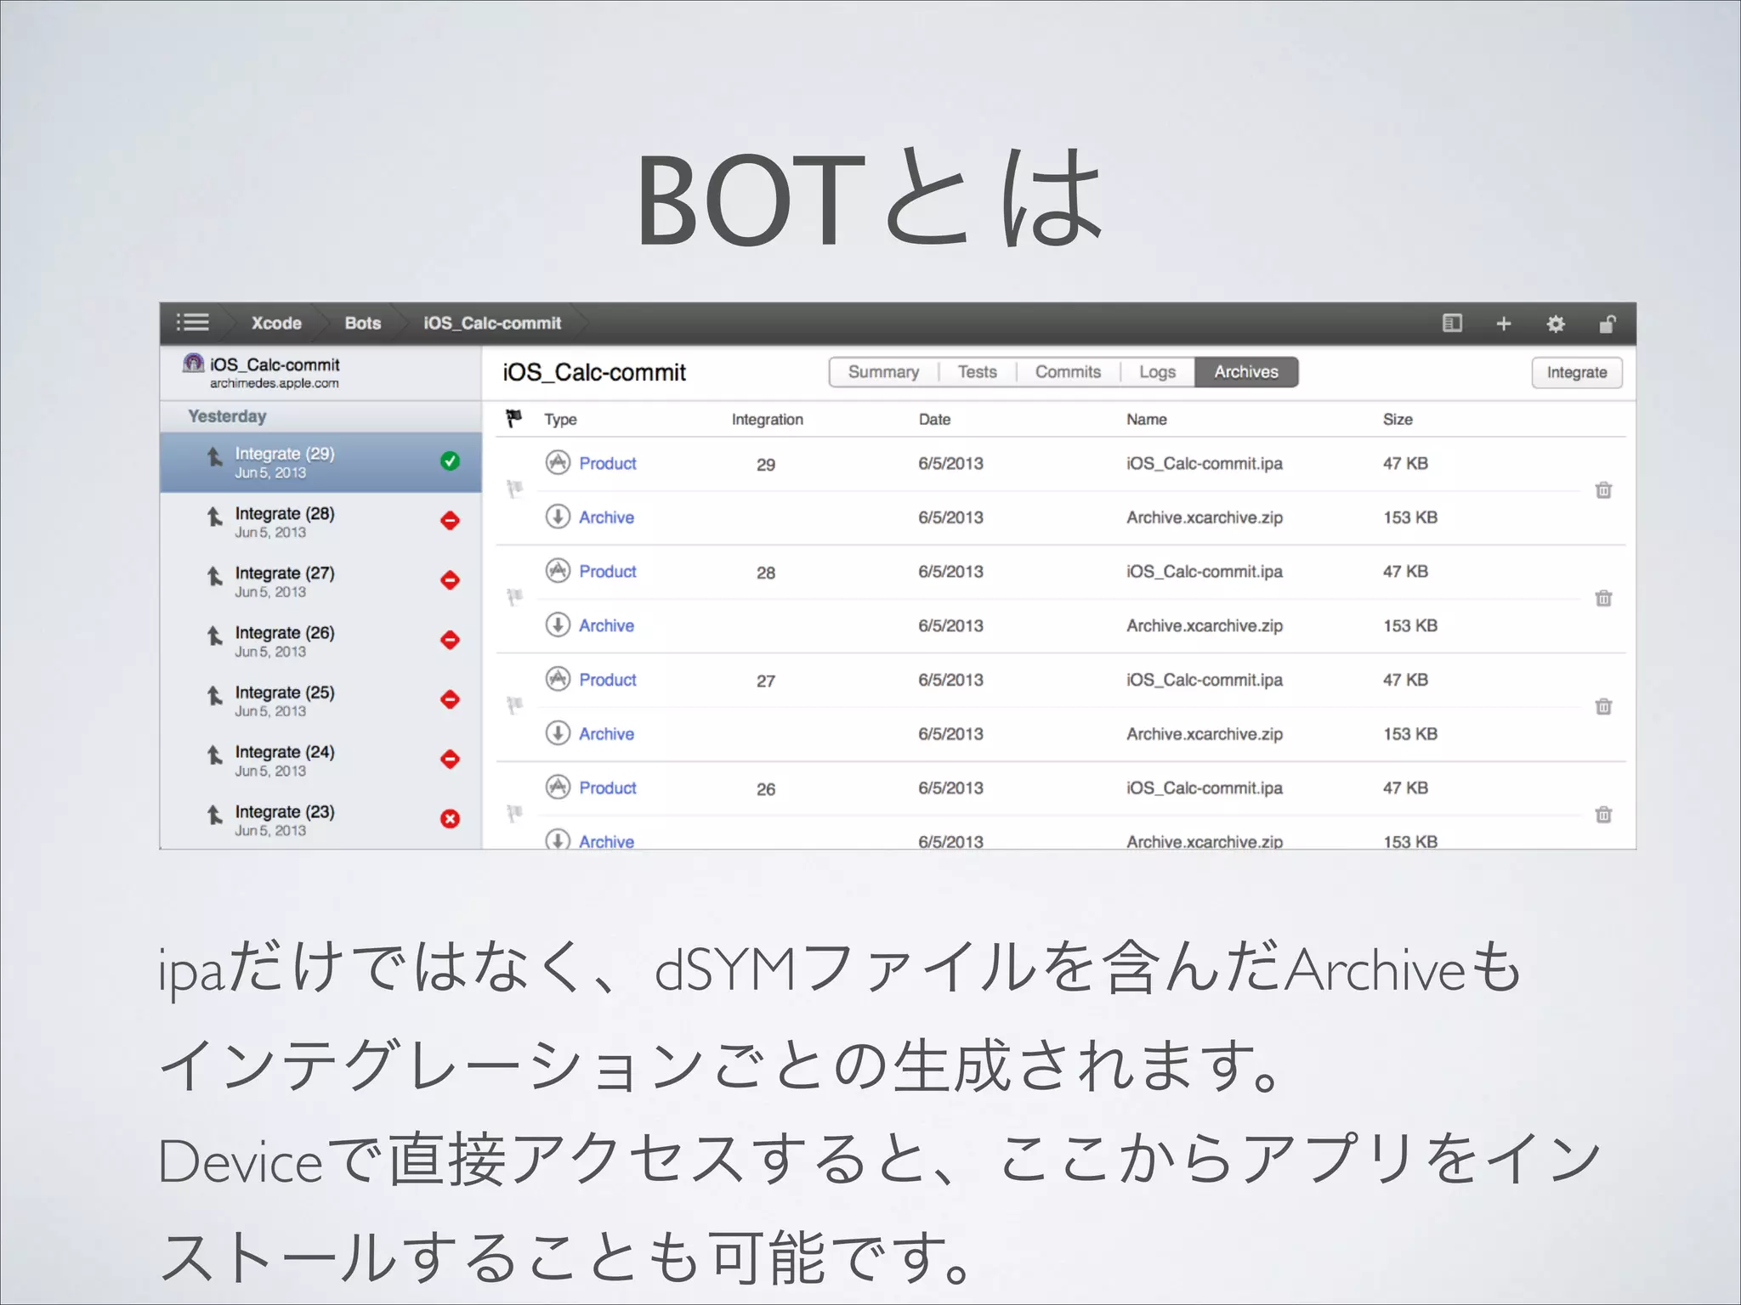Viewport: 1741px width, 1305px height.
Task: Click the Integration column header
Action: coord(767,419)
